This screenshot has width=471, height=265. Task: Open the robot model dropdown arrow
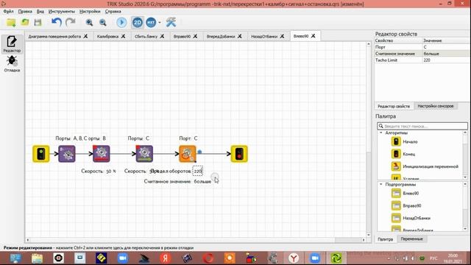(160, 23)
